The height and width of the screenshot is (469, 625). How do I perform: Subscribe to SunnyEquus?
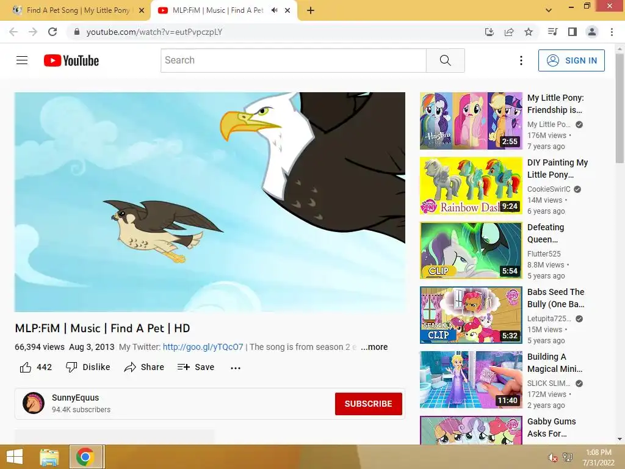(368, 404)
